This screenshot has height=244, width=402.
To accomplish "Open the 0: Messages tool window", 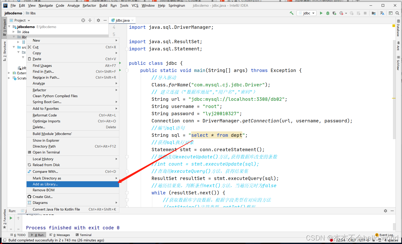I will click(60, 235).
